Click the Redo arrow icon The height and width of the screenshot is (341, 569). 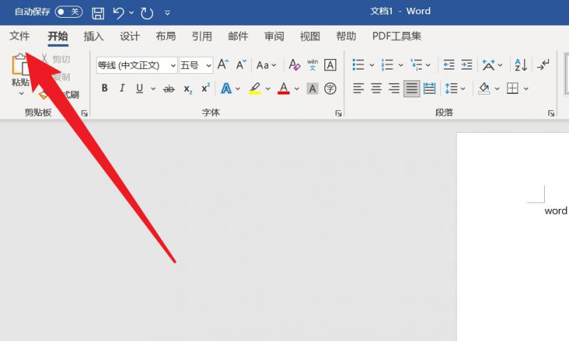point(147,13)
